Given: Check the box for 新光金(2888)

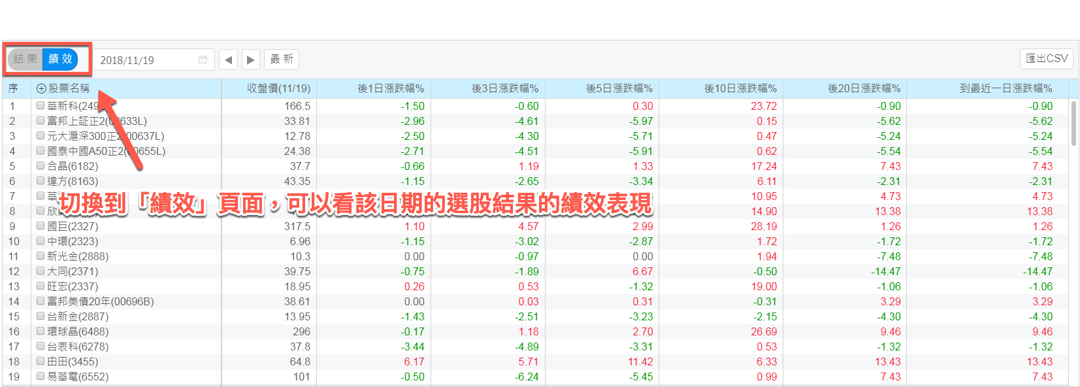Looking at the screenshot, I should coord(41,256).
